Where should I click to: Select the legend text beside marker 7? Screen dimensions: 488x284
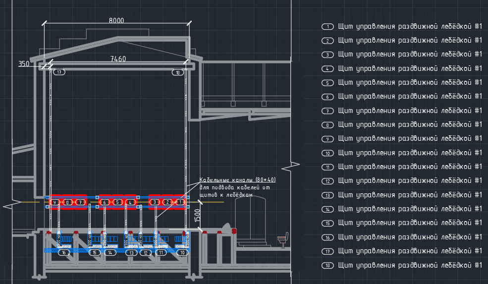tap(410, 111)
